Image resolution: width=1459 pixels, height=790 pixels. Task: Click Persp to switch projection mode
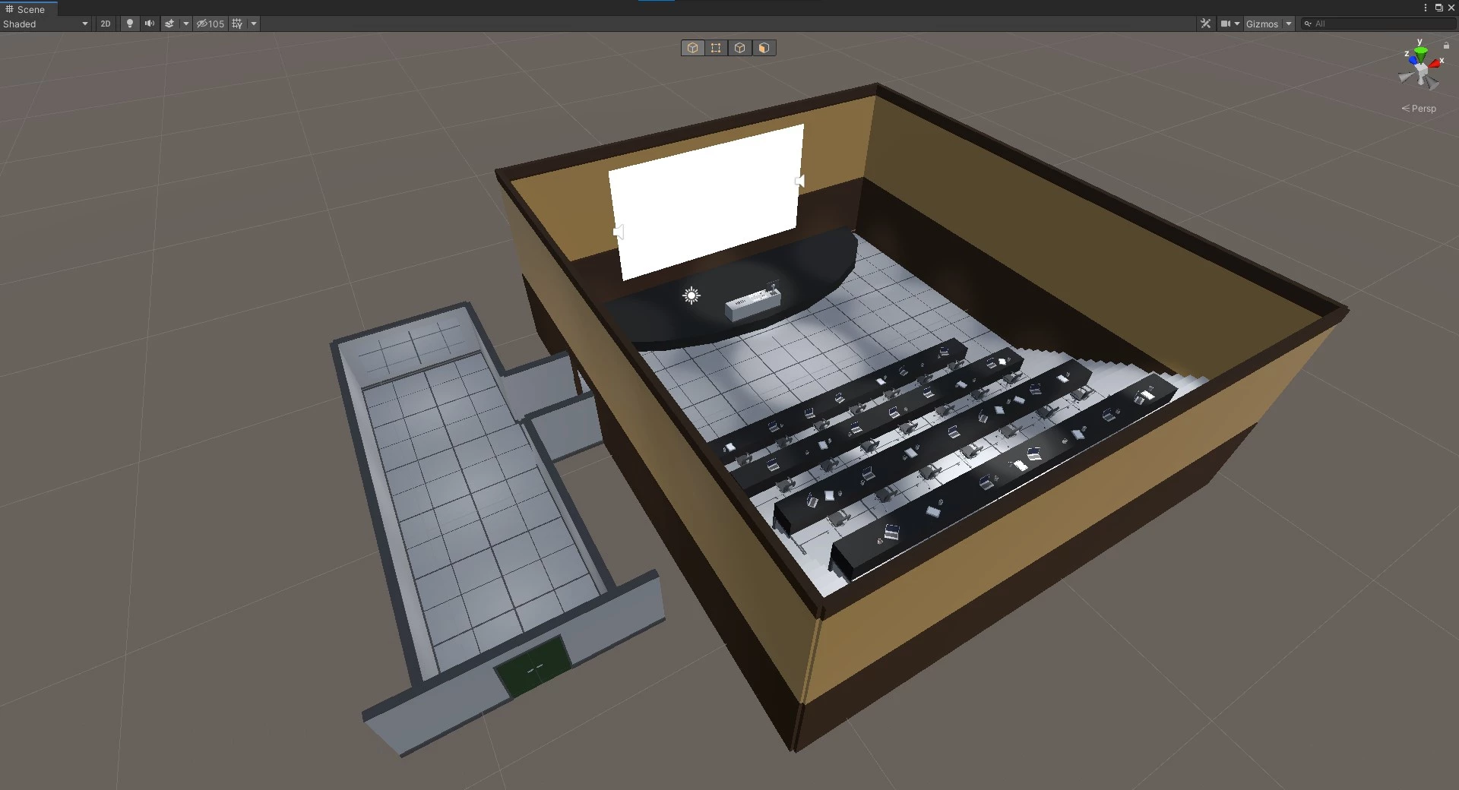[1419, 108]
